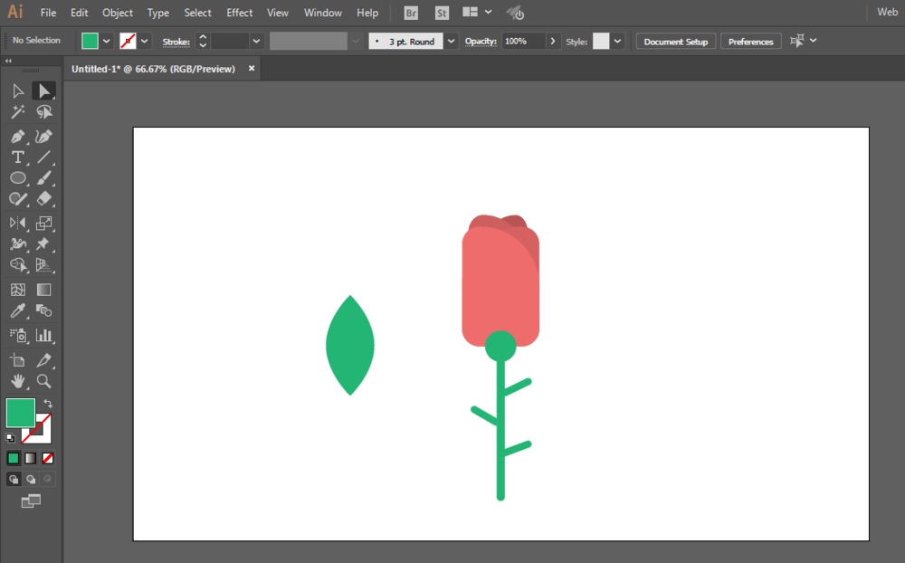Switch to Draw Behind mode
This screenshot has width=905, height=563.
tap(31, 479)
